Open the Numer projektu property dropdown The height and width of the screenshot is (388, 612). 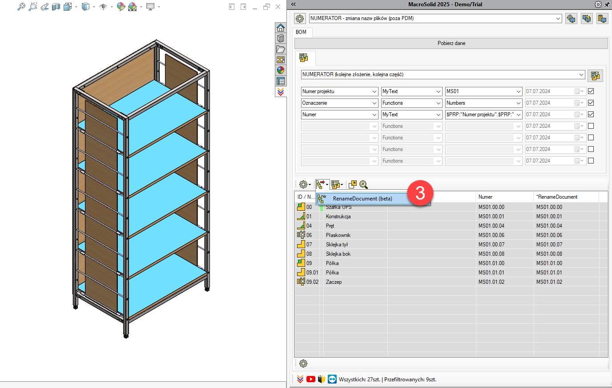click(374, 91)
